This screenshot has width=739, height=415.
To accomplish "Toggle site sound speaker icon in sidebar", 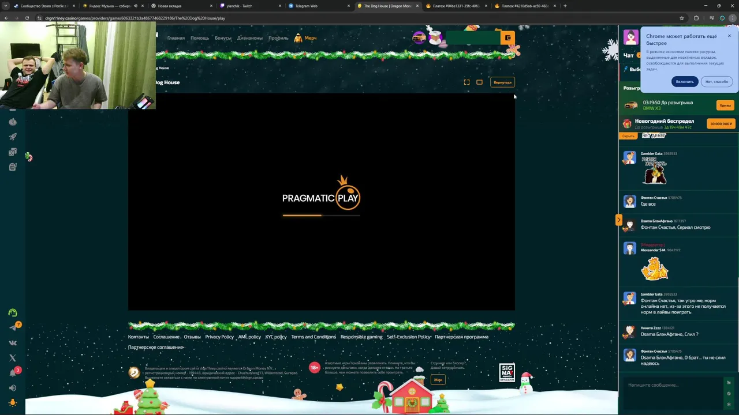I will 13,388.
